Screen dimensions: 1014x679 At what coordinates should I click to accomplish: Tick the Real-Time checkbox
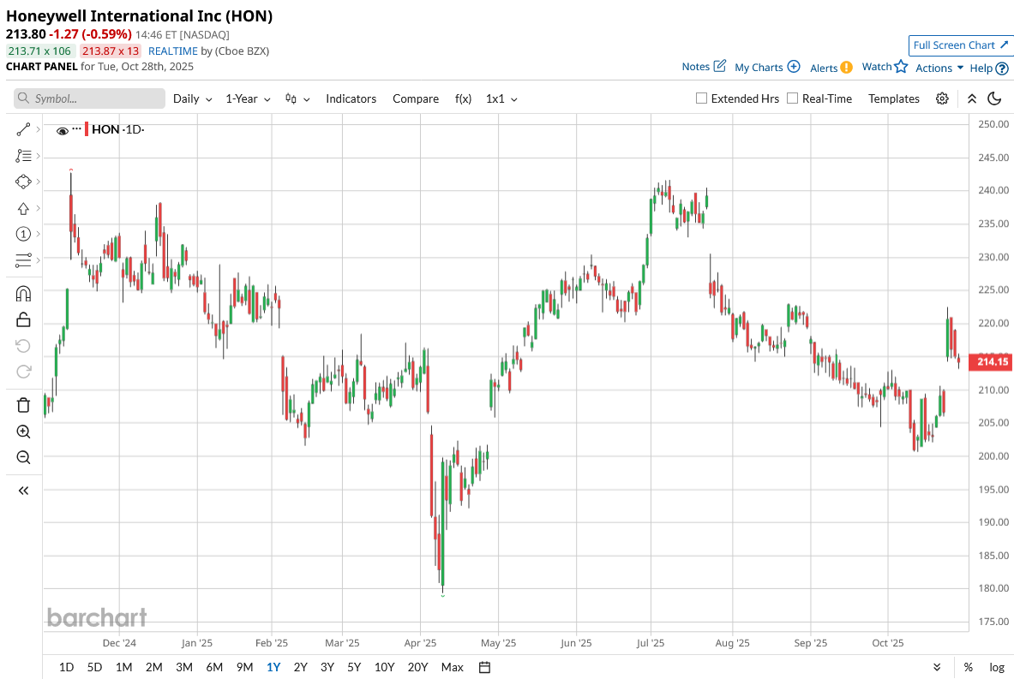point(793,98)
